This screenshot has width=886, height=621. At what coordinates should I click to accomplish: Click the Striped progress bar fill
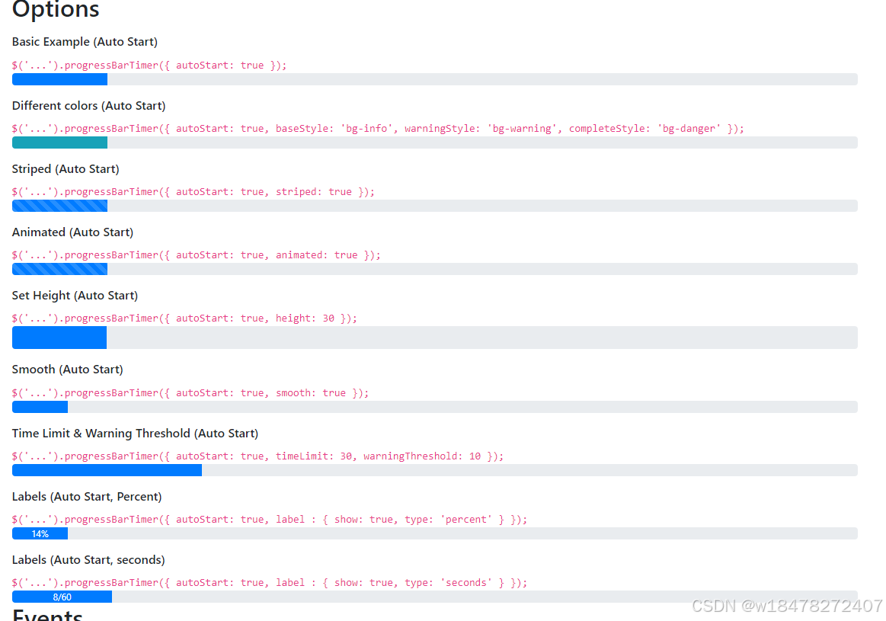click(x=59, y=206)
